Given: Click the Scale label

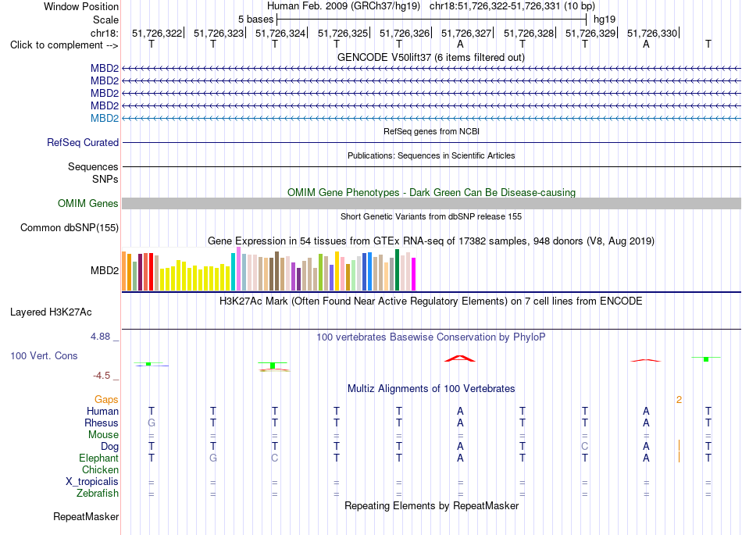Looking at the screenshot, I should pyautogui.click(x=105, y=20).
